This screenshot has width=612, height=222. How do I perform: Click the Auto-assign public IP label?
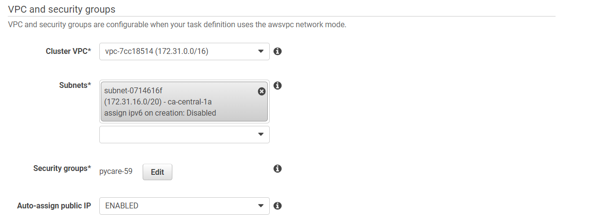(x=54, y=205)
